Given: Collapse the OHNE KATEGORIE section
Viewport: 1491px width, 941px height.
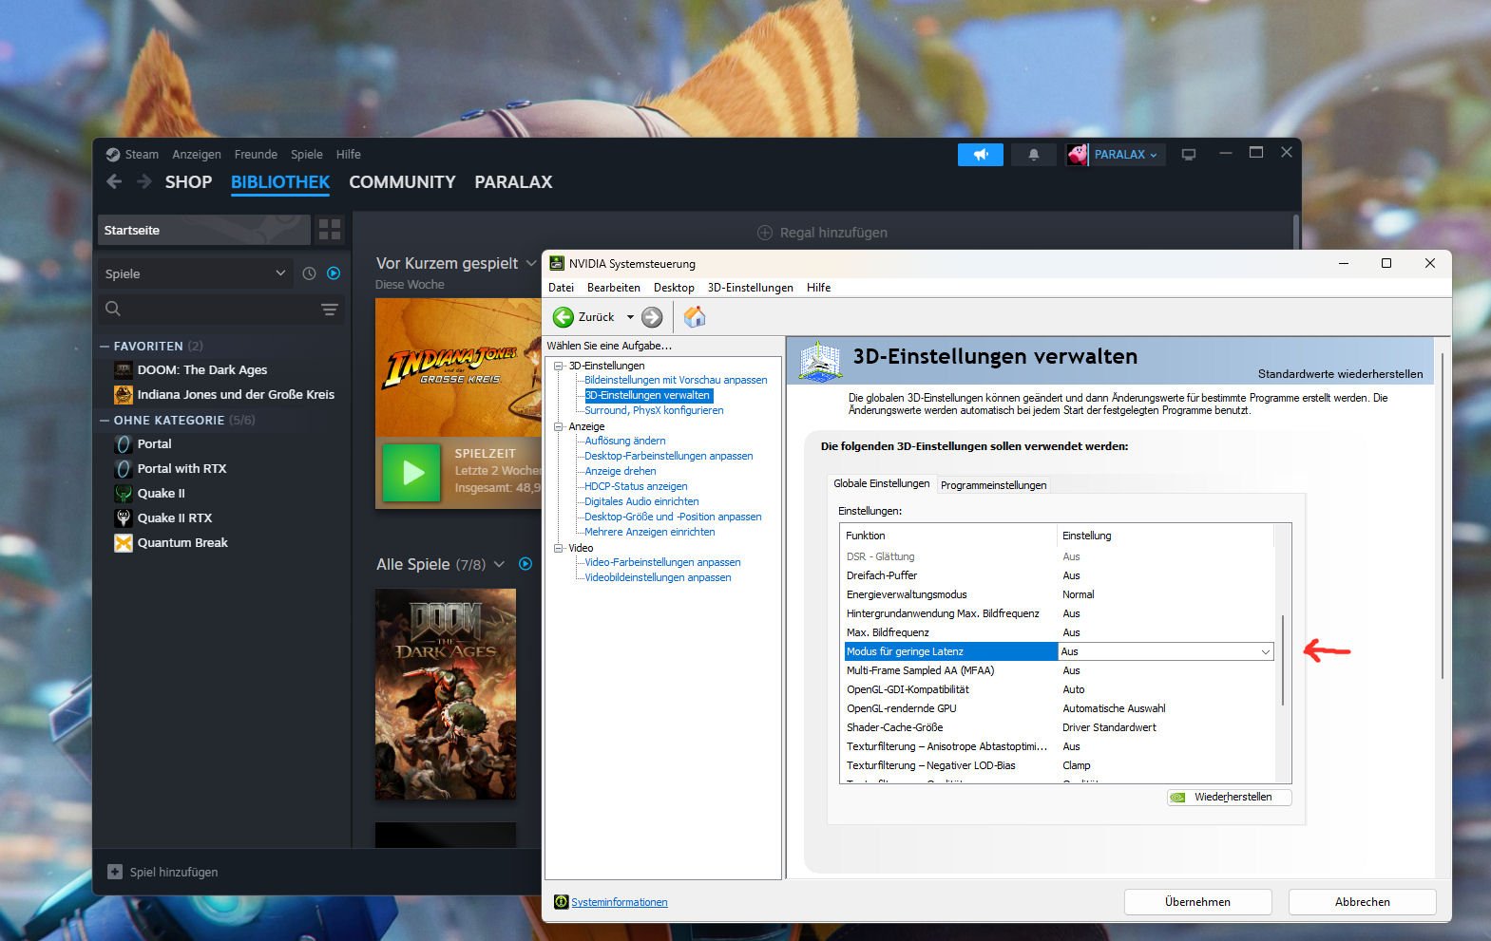Looking at the screenshot, I should [x=105, y=421].
